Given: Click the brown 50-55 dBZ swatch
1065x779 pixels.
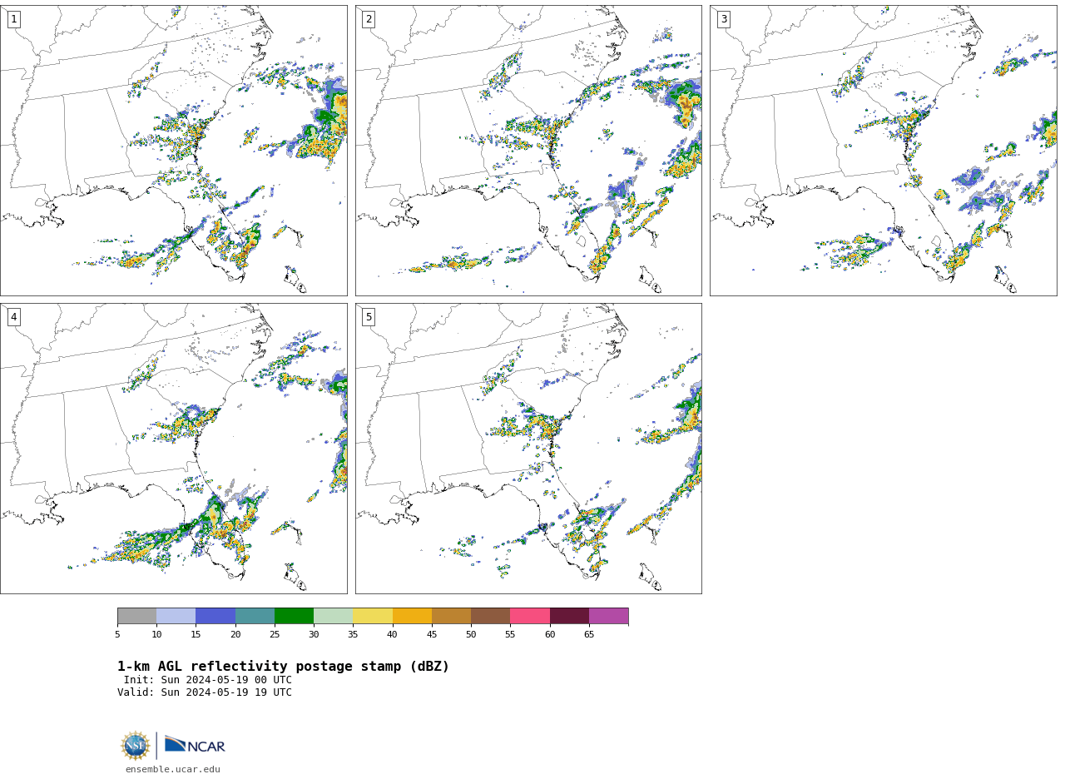Looking at the screenshot, I should pyautogui.click(x=491, y=616).
